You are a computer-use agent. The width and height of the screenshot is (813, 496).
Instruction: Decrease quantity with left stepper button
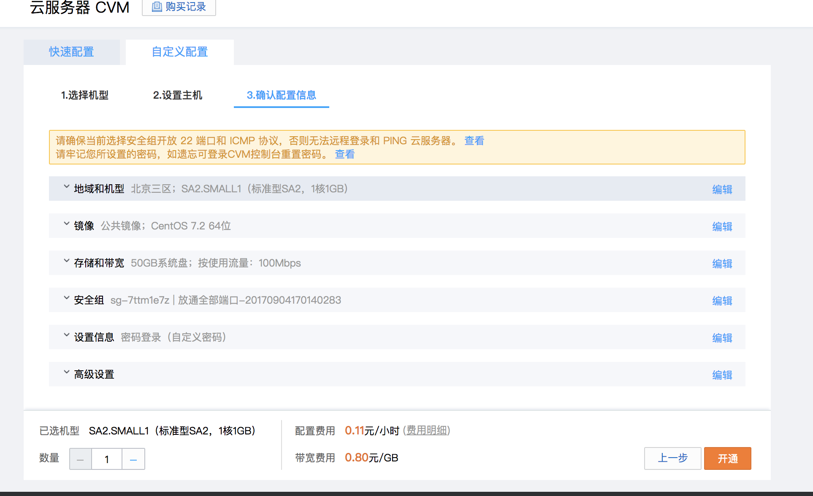(x=81, y=459)
